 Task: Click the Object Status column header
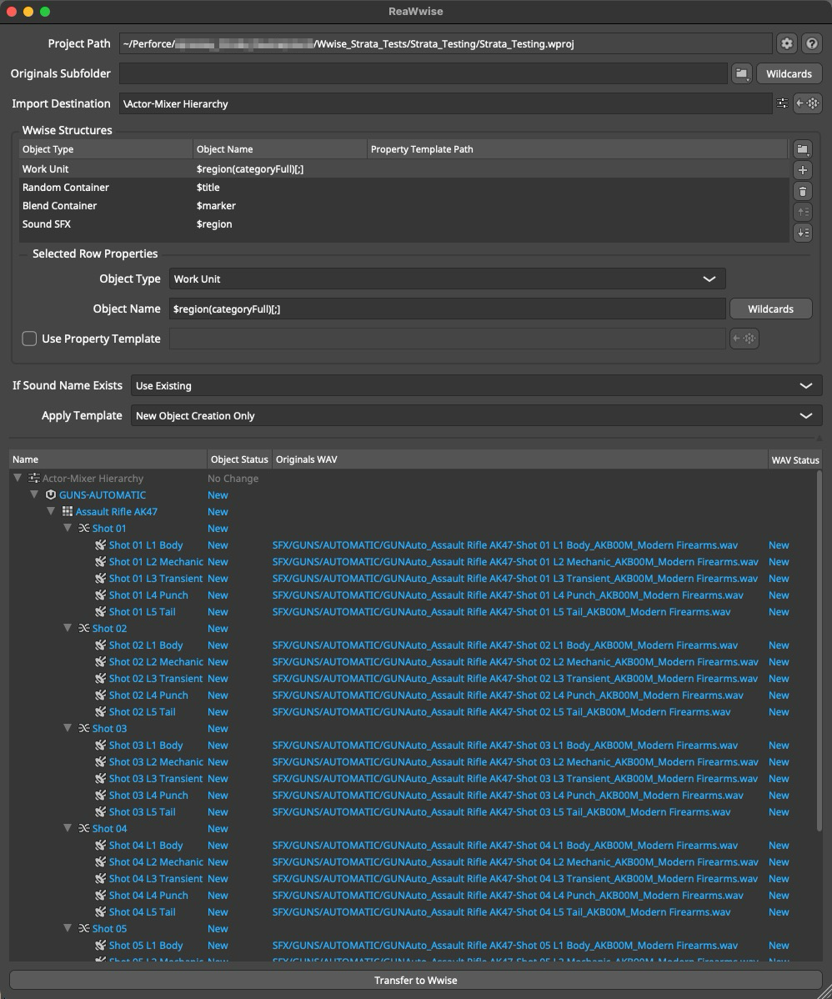click(x=239, y=459)
